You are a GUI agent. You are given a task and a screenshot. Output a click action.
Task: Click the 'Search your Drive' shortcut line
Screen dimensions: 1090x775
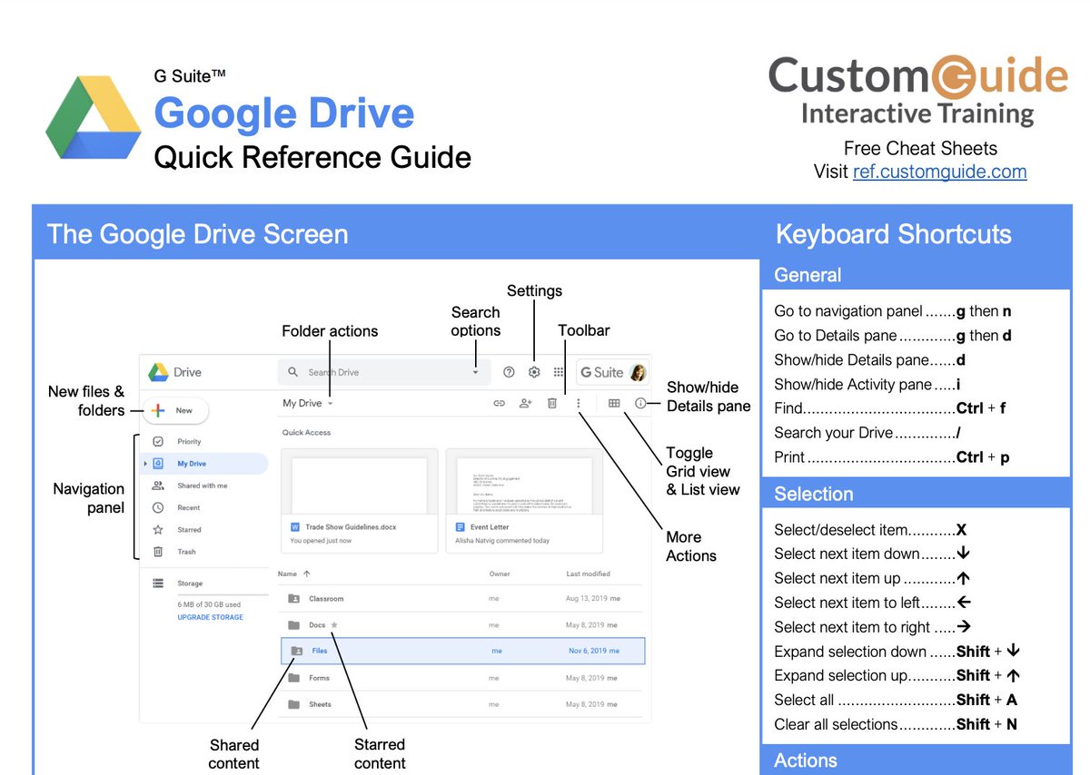867,433
